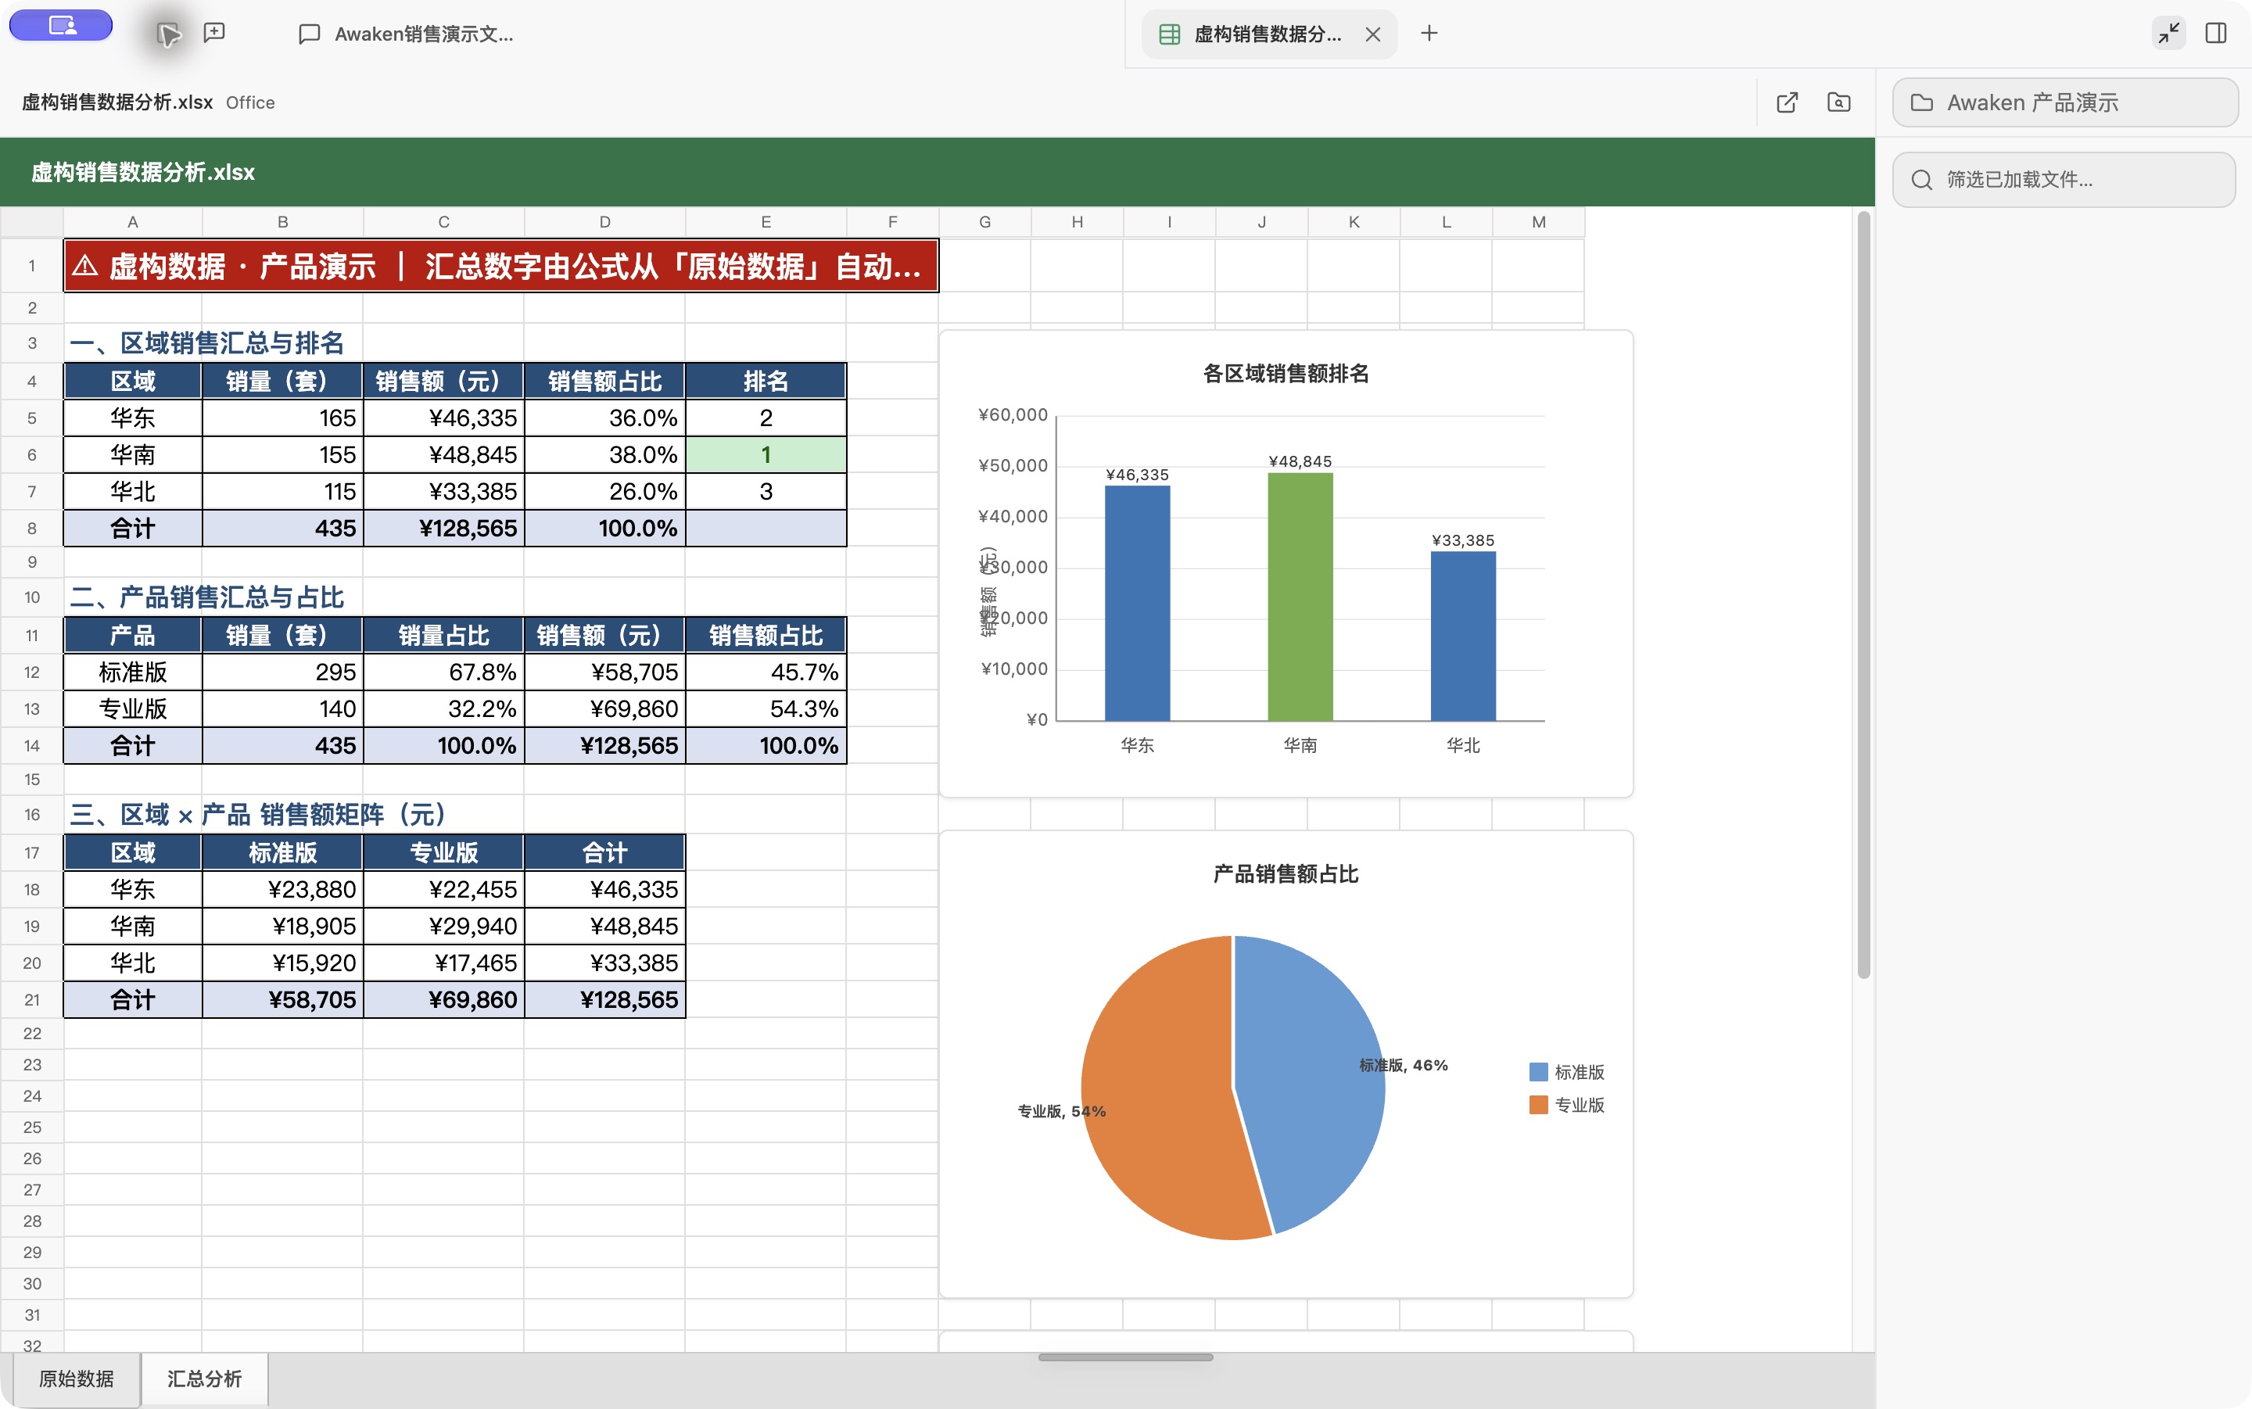Open the Awaken销售演示文 chat tab
The image size is (2252, 1409).
(x=407, y=34)
